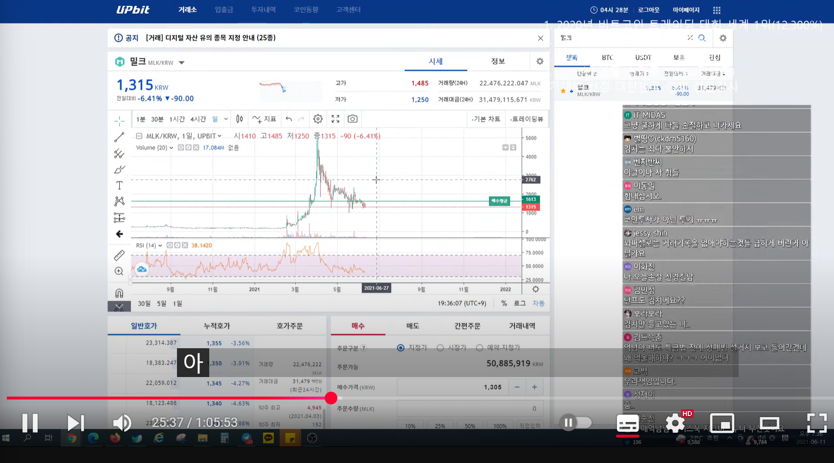Switch to the BTC market tab

(608, 58)
